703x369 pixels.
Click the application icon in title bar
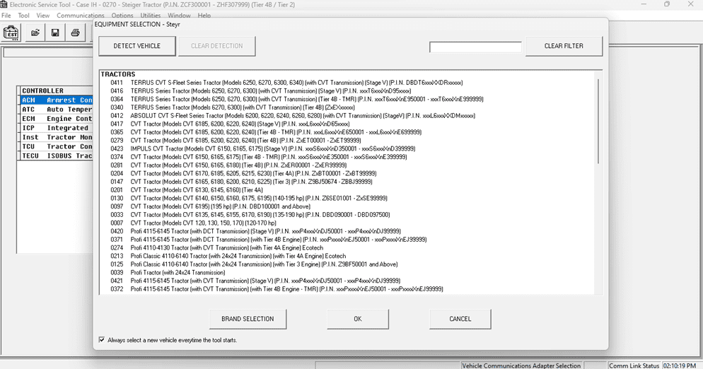(x=4, y=4)
